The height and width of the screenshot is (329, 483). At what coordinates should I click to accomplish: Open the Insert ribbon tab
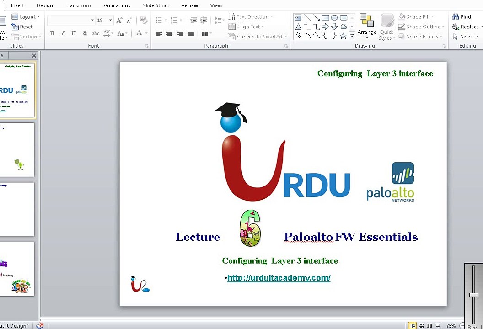click(17, 5)
